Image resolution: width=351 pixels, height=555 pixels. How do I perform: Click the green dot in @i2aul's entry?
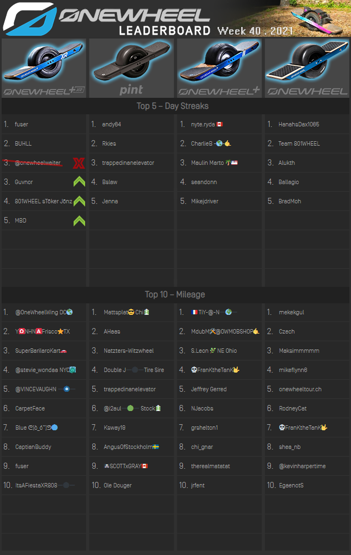pyautogui.click(x=130, y=409)
